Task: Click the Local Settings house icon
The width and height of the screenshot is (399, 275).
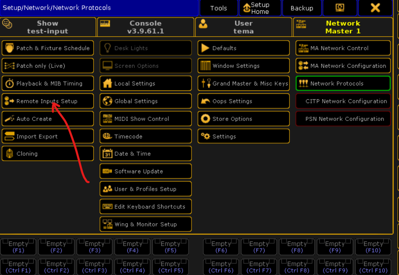Action: (108, 83)
